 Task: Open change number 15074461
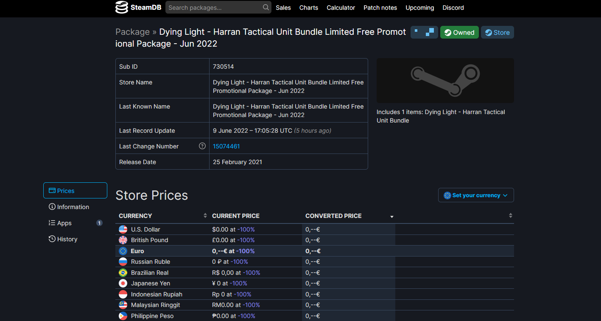click(226, 146)
